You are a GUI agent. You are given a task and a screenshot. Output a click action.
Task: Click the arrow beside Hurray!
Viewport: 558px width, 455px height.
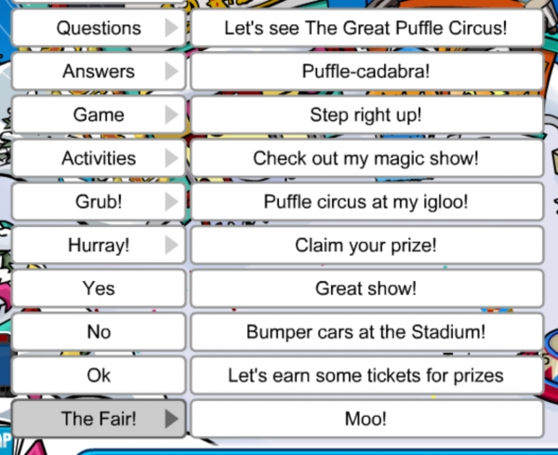click(x=171, y=246)
